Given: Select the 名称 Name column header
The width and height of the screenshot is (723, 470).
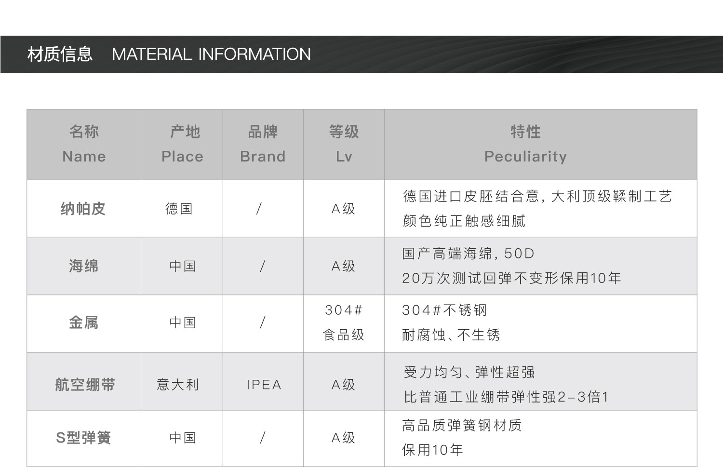Looking at the screenshot, I should point(84,144).
